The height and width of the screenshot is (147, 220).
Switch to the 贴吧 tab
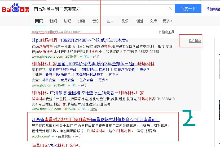point(67,21)
